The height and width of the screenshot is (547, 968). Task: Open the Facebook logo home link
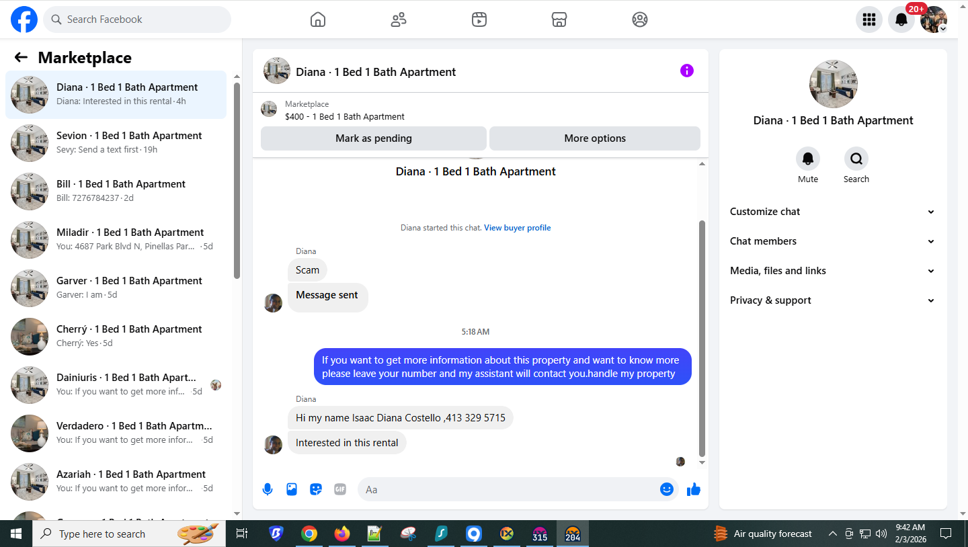[x=24, y=19]
